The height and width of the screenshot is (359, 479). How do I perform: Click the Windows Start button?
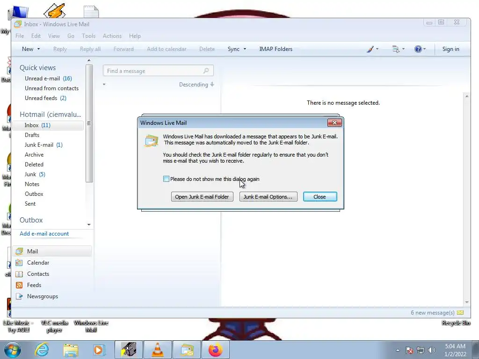[x=12, y=350]
